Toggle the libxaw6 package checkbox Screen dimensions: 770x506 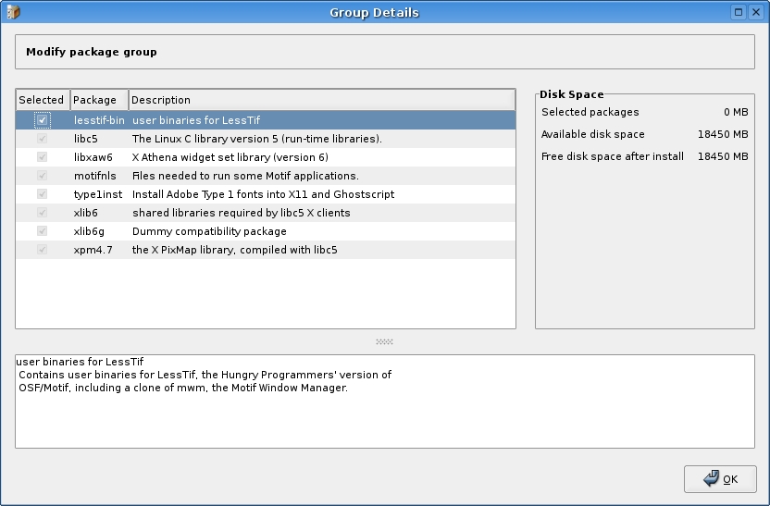[43, 157]
